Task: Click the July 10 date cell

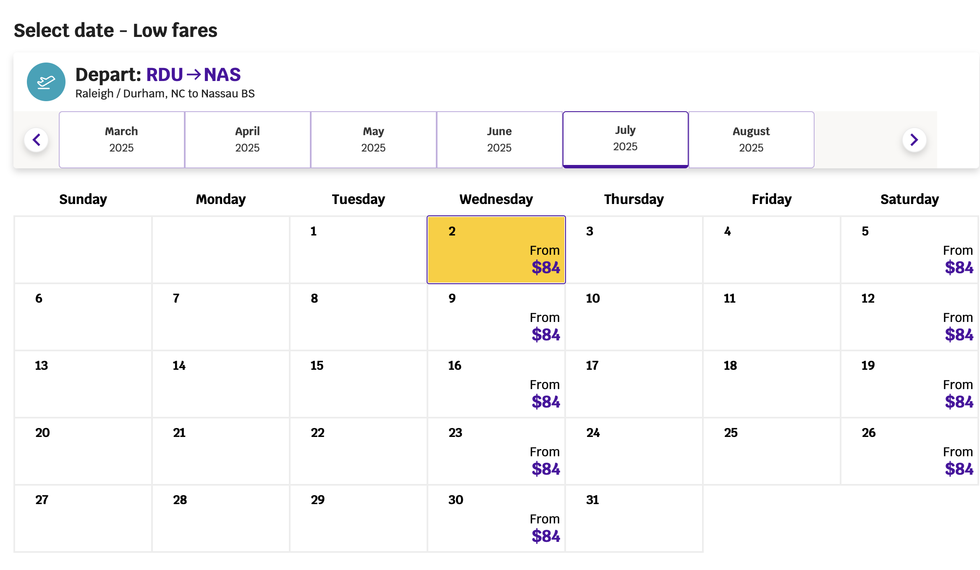Action: click(x=634, y=317)
